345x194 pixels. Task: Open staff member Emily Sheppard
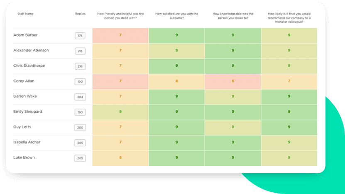tap(27, 112)
